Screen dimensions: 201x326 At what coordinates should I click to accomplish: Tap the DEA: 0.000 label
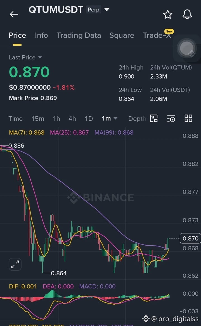[x=58, y=286]
